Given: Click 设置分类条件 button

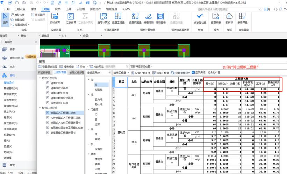Looking at the screenshot, I should (x=141, y=73).
